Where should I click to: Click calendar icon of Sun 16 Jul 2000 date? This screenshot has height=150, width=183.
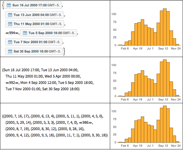tap(8, 5)
